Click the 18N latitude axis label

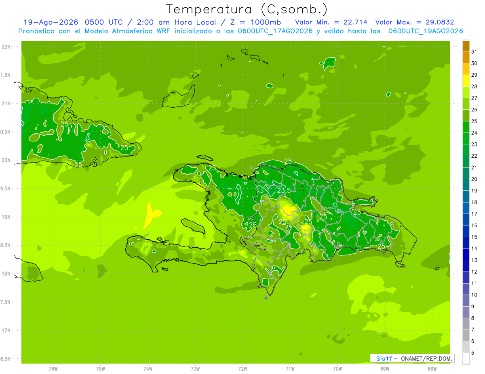point(6,274)
